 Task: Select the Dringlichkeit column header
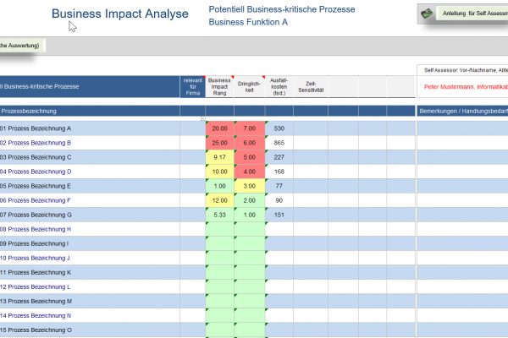tap(249, 85)
